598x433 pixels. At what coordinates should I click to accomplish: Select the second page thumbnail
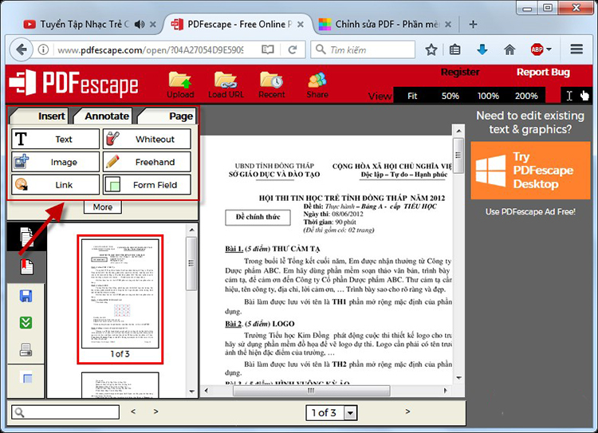click(120, 385)
